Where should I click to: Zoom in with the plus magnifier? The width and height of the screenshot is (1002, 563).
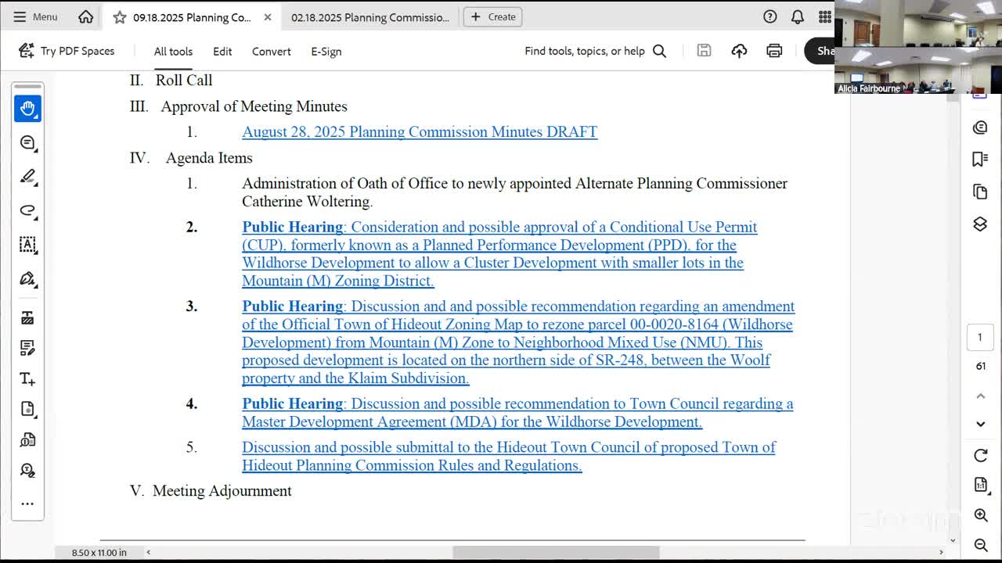[981, 515]
